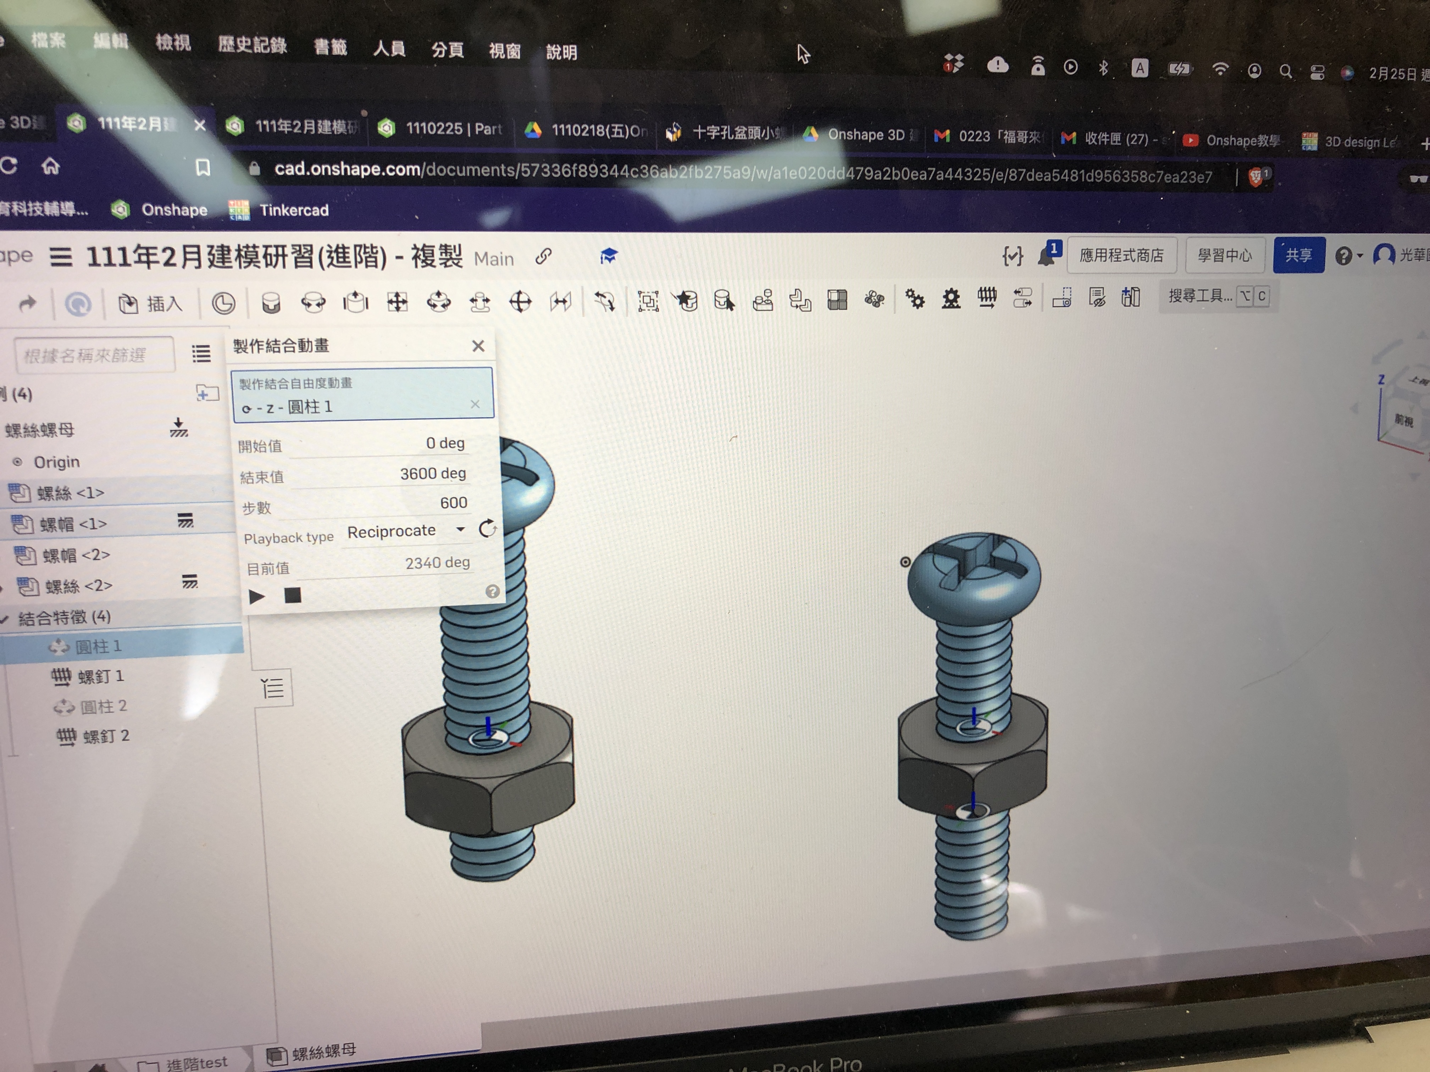Select the Cylindrical mate tool
Screen dimensions: 1430x1072
pos(439,302)
